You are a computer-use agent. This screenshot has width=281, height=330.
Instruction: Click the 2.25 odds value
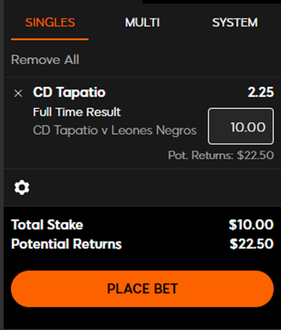(x=261, y=92)
